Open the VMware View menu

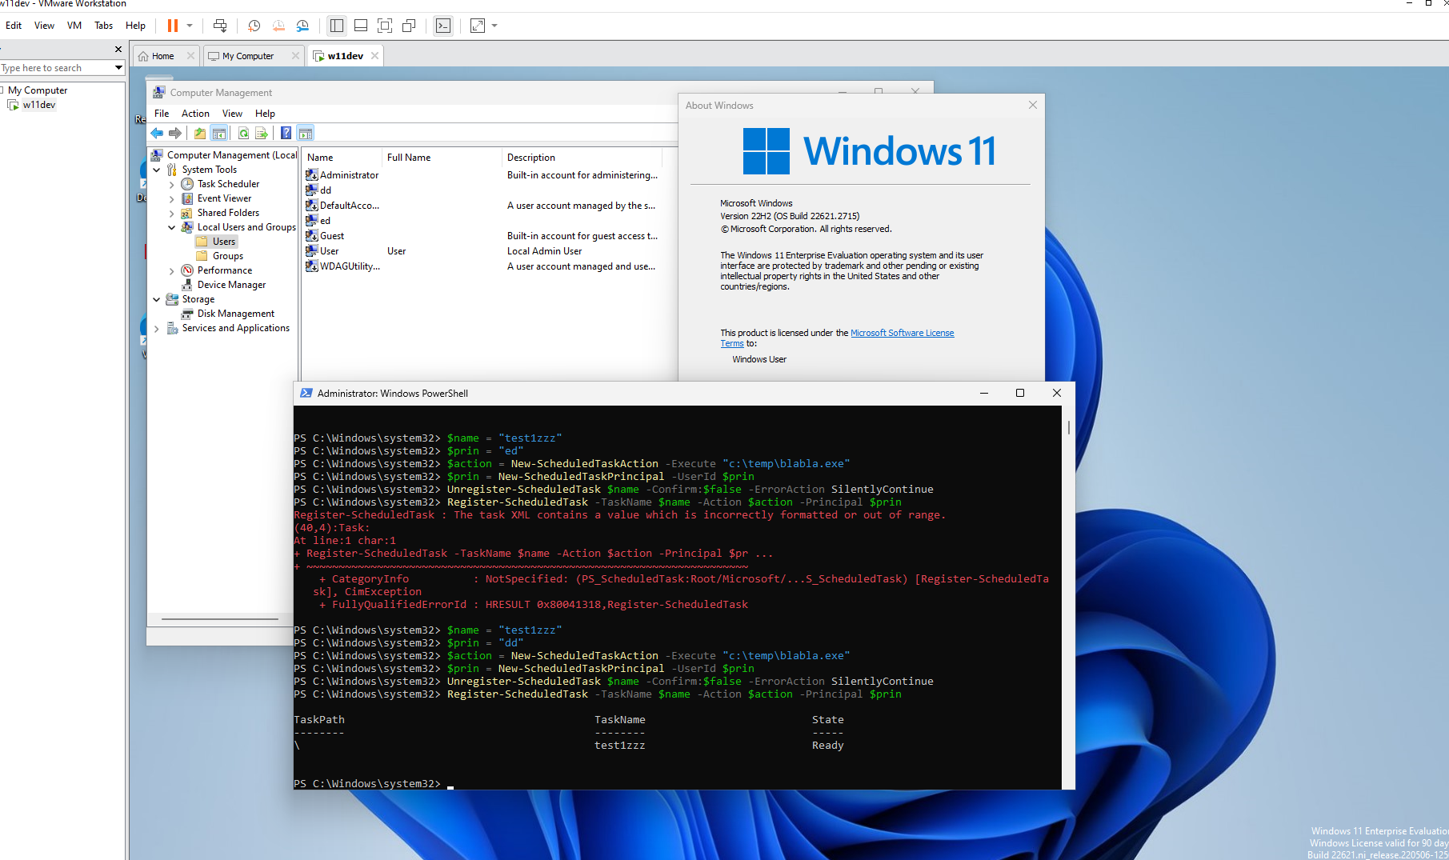(44, 26)
